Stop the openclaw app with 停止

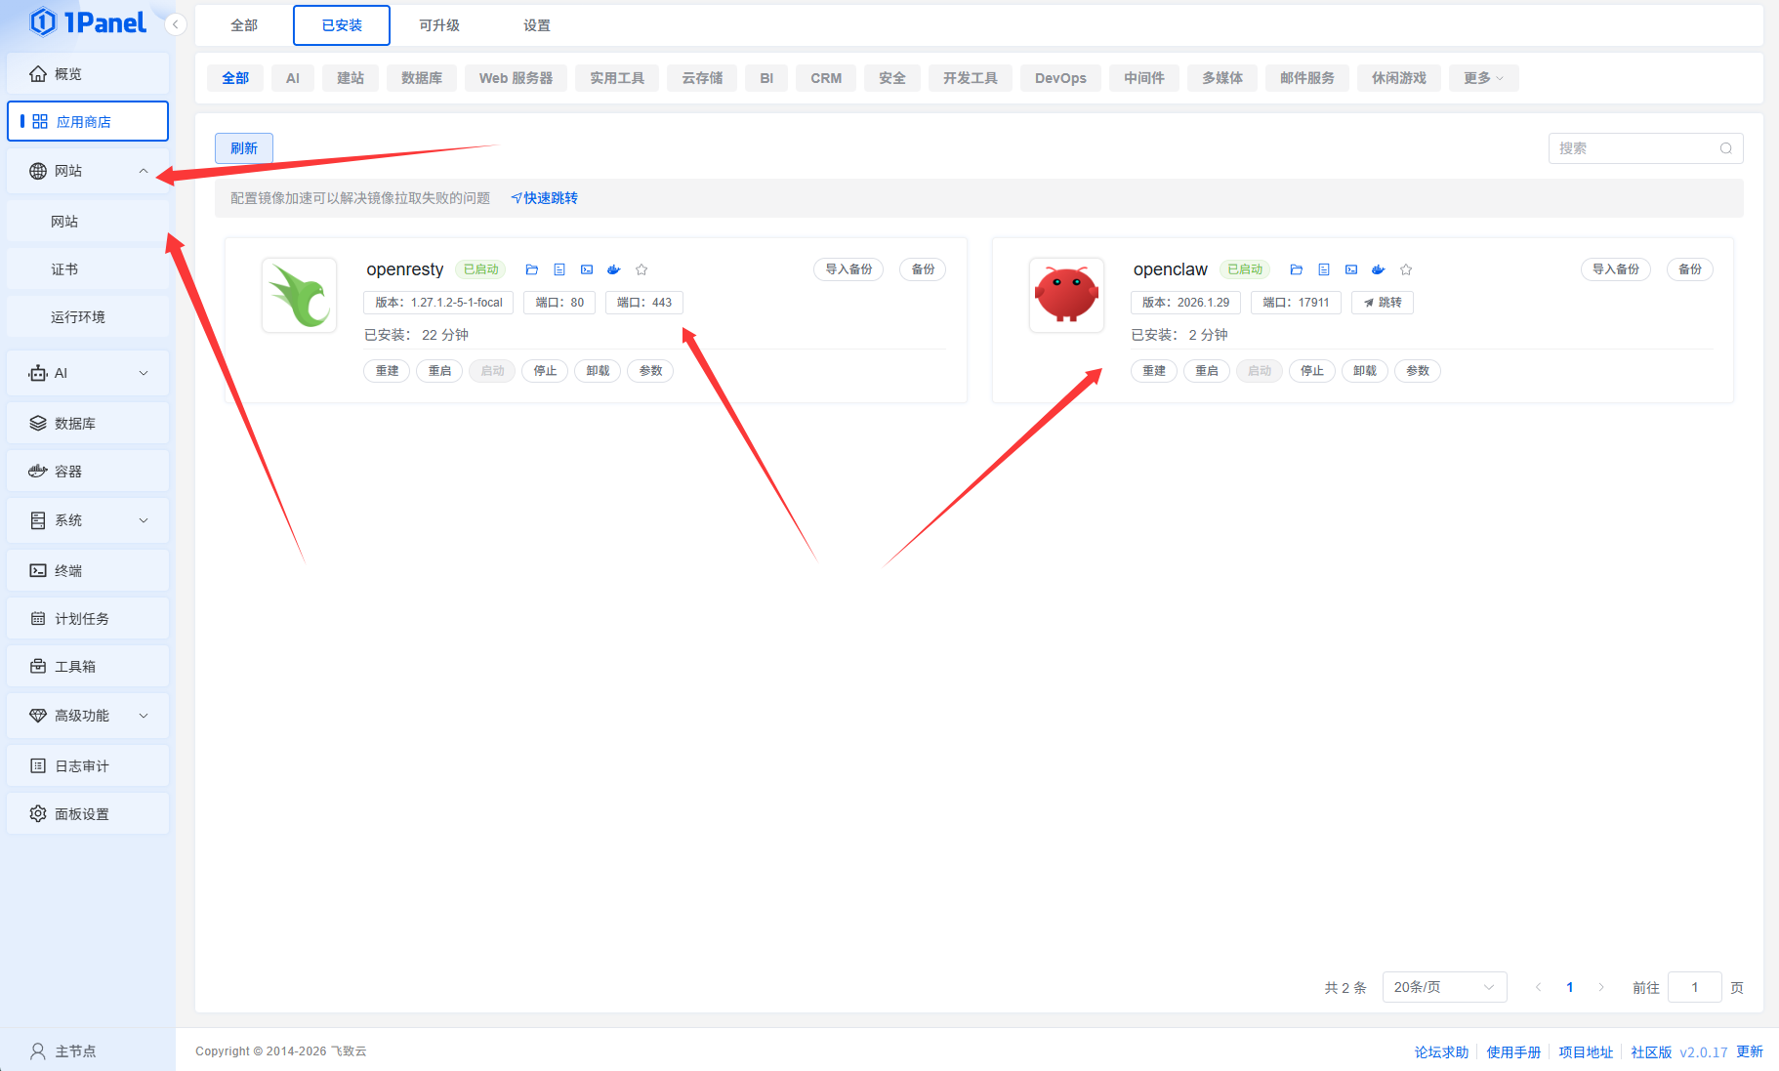point(1312,371)
